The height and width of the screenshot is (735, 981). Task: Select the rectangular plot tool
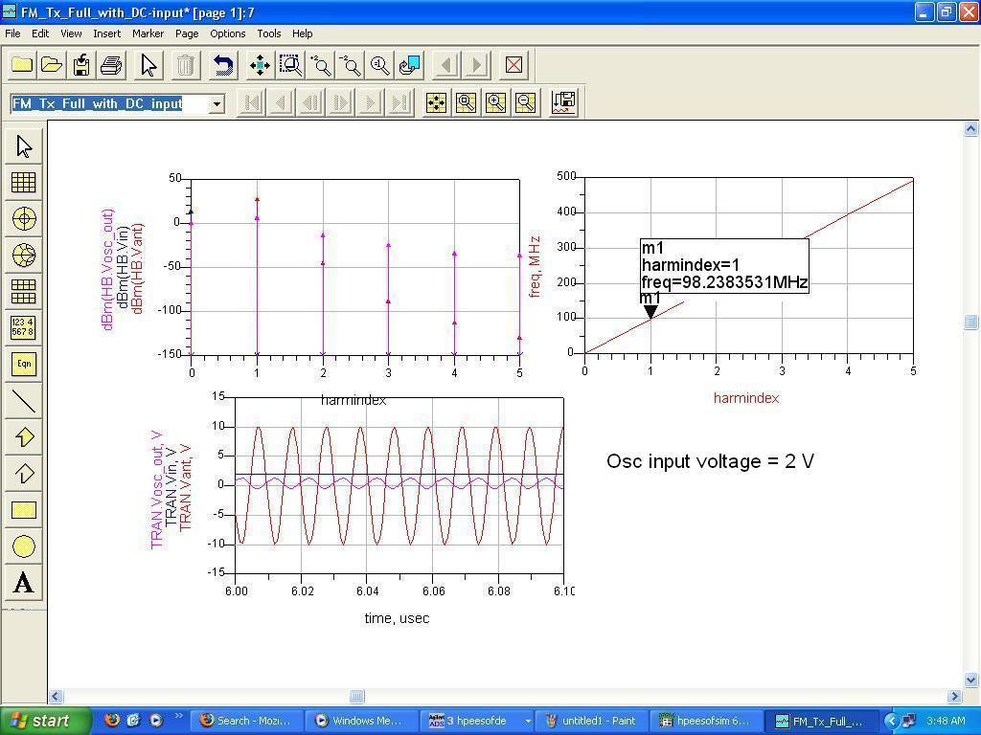coord(24,183)
